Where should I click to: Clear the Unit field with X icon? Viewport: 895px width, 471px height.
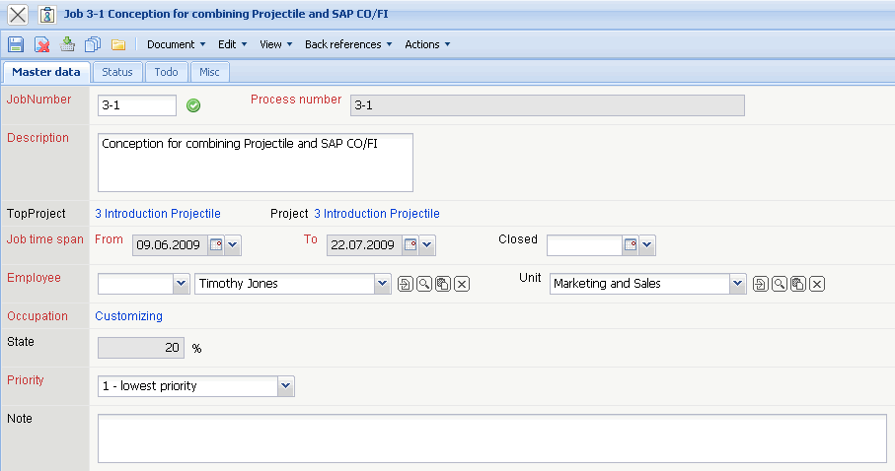pos(816,284)
